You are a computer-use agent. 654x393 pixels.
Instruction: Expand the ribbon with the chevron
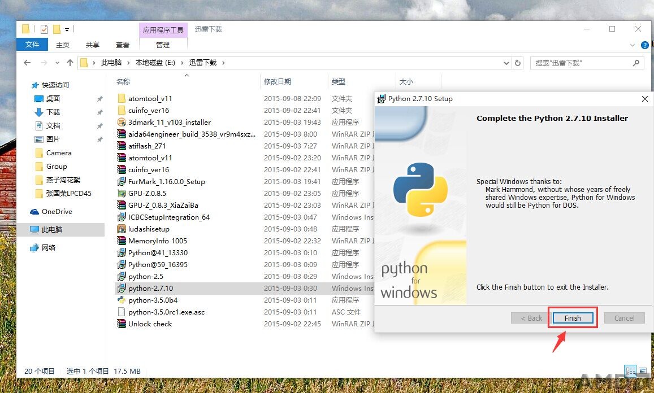[x=633, y=45]
